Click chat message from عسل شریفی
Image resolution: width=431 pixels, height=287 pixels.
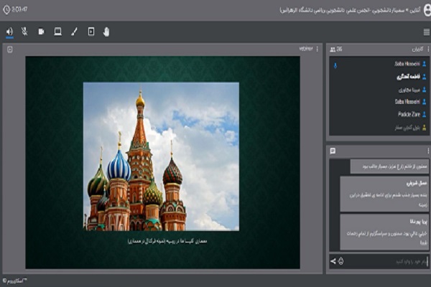tap(384, 194)
